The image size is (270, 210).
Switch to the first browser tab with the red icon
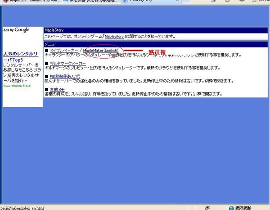32,1
